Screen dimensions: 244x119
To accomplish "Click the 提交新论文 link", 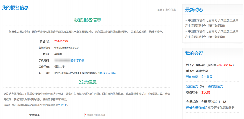I will point(215,87).
